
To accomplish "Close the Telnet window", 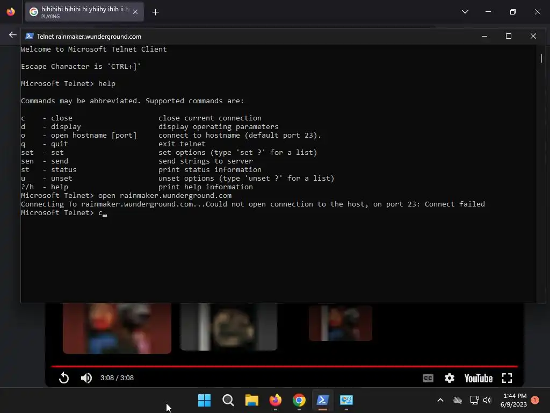I will tap(533, 36).
